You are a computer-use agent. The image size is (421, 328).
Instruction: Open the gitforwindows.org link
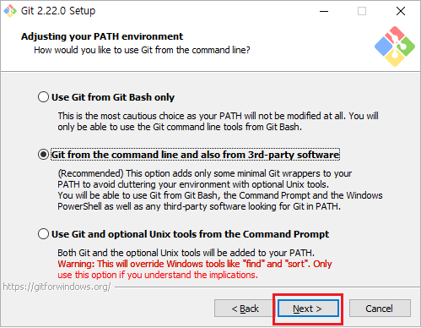[x=57, y=287]
